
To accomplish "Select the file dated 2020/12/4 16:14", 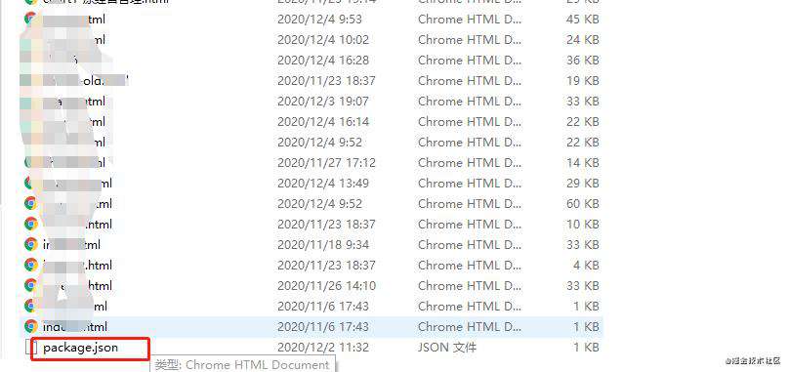I will 311,122.
